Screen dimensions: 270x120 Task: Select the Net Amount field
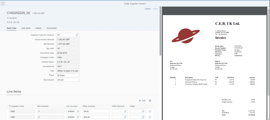point(67,44)
